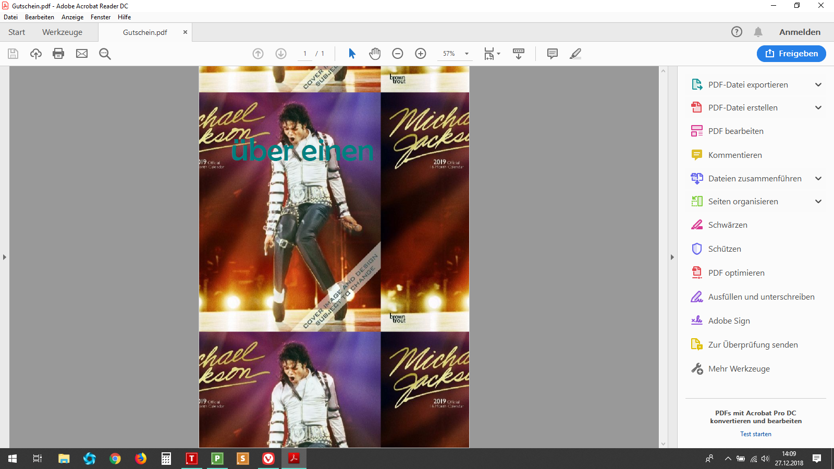Screen dimensions: 834x469
Task: Click Anmelden to sign in
Action: click(x=800, y=32)
